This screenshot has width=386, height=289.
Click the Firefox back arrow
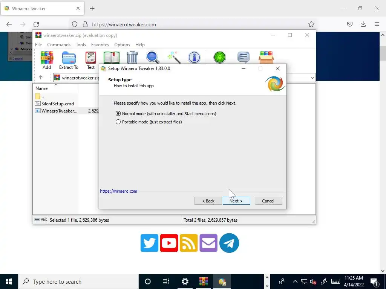click(x=9, y=24)
